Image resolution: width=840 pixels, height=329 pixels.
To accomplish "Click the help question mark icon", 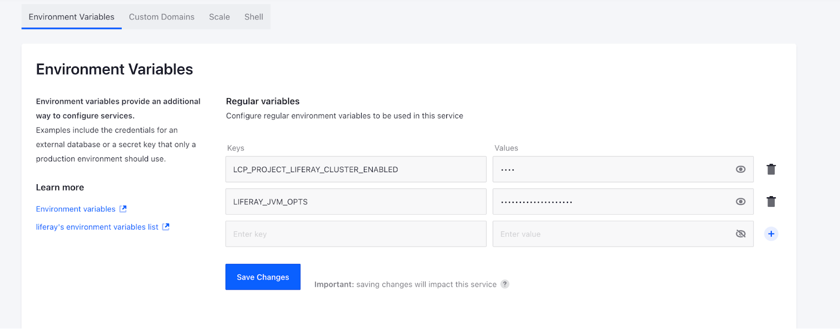I will pos(505,284).
